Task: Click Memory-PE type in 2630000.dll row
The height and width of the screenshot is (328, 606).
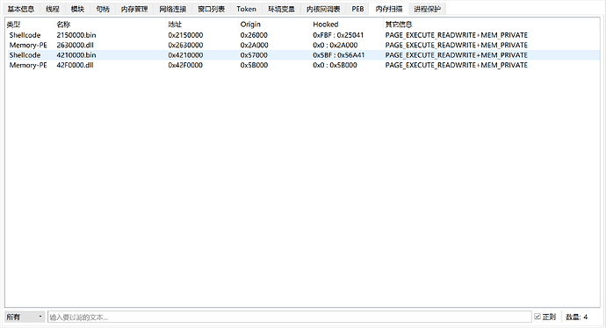Action: click(x=28, y=45)
